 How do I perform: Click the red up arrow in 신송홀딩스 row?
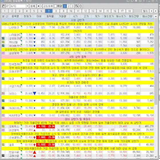click(x=35, y=137)
